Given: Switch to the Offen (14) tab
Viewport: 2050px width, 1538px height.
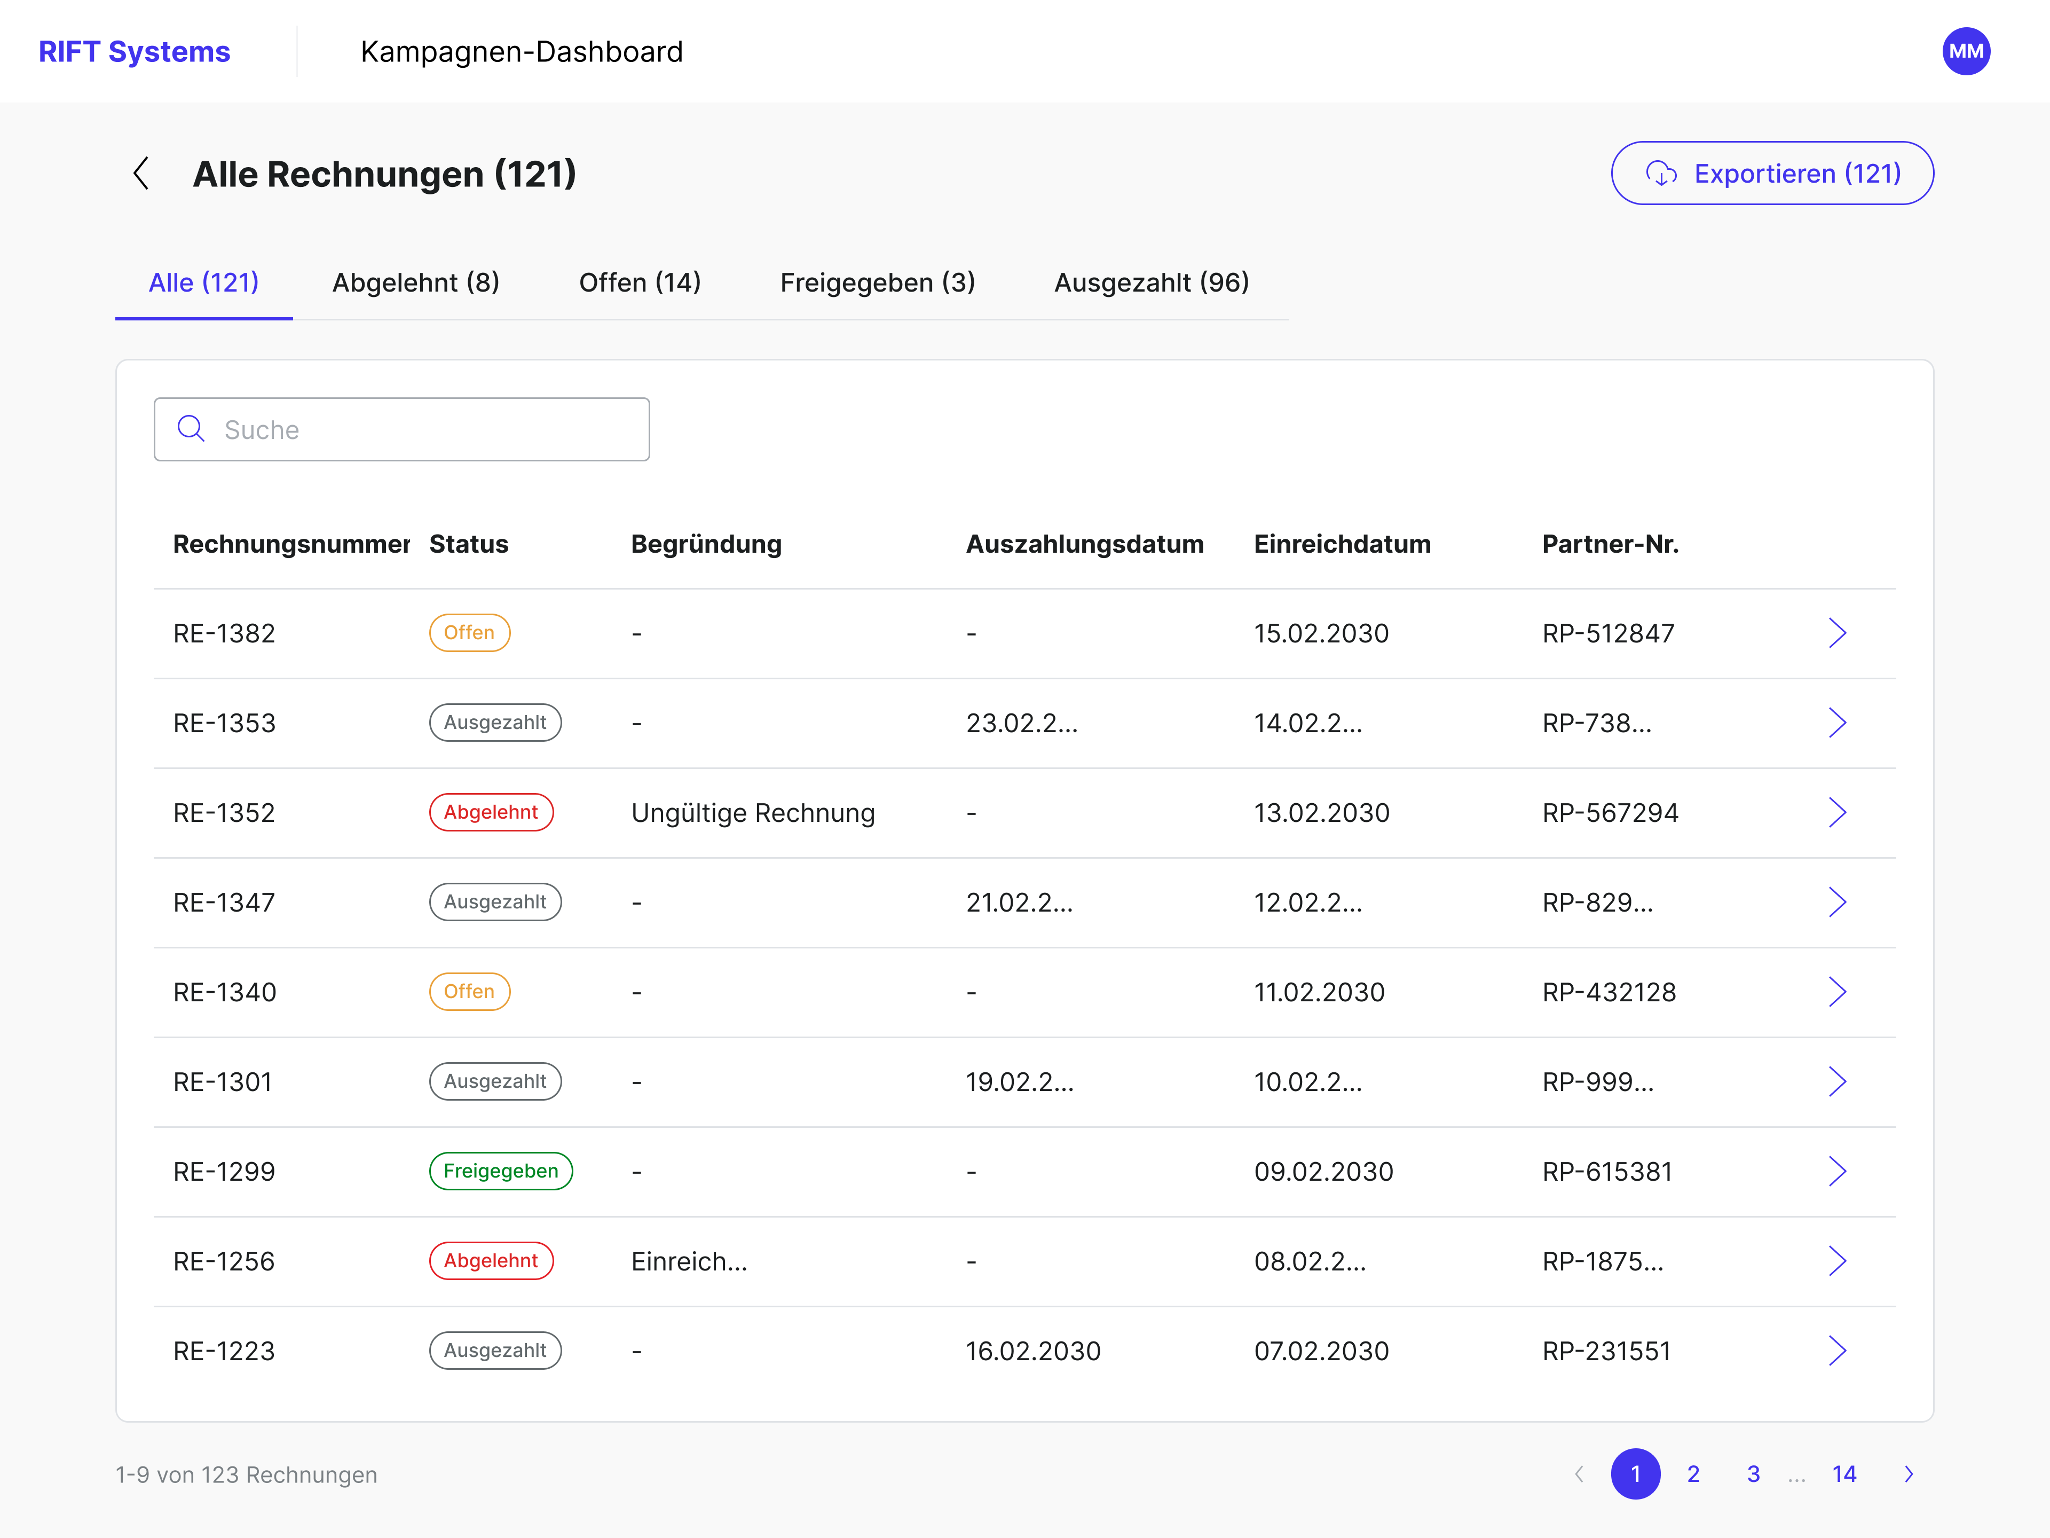Looking at the screenshot, I should (641, 283).
